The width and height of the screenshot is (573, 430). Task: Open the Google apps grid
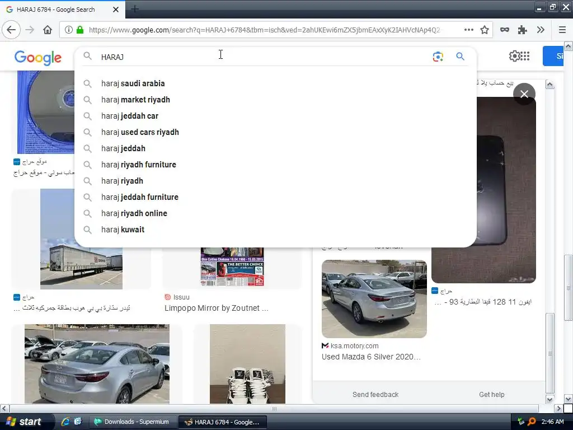coord(525,56)
